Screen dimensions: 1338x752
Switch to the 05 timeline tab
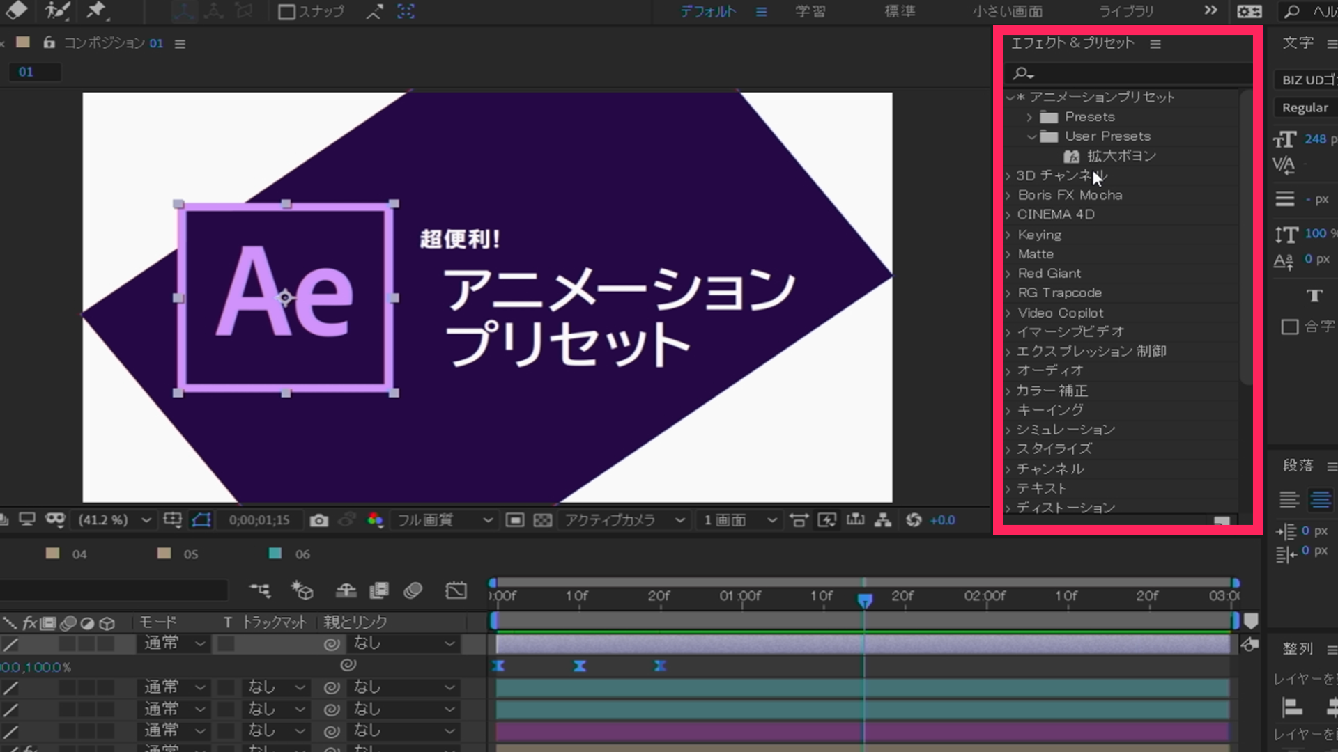pyautogui.click(x=190, y=554)
